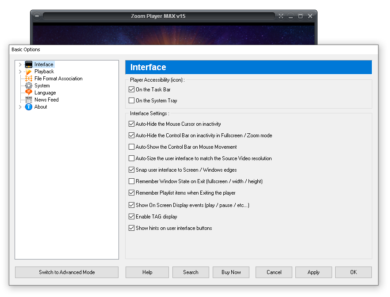Click the Interface Settings group label
Screen dimensions: 390x297
[149, 113]
